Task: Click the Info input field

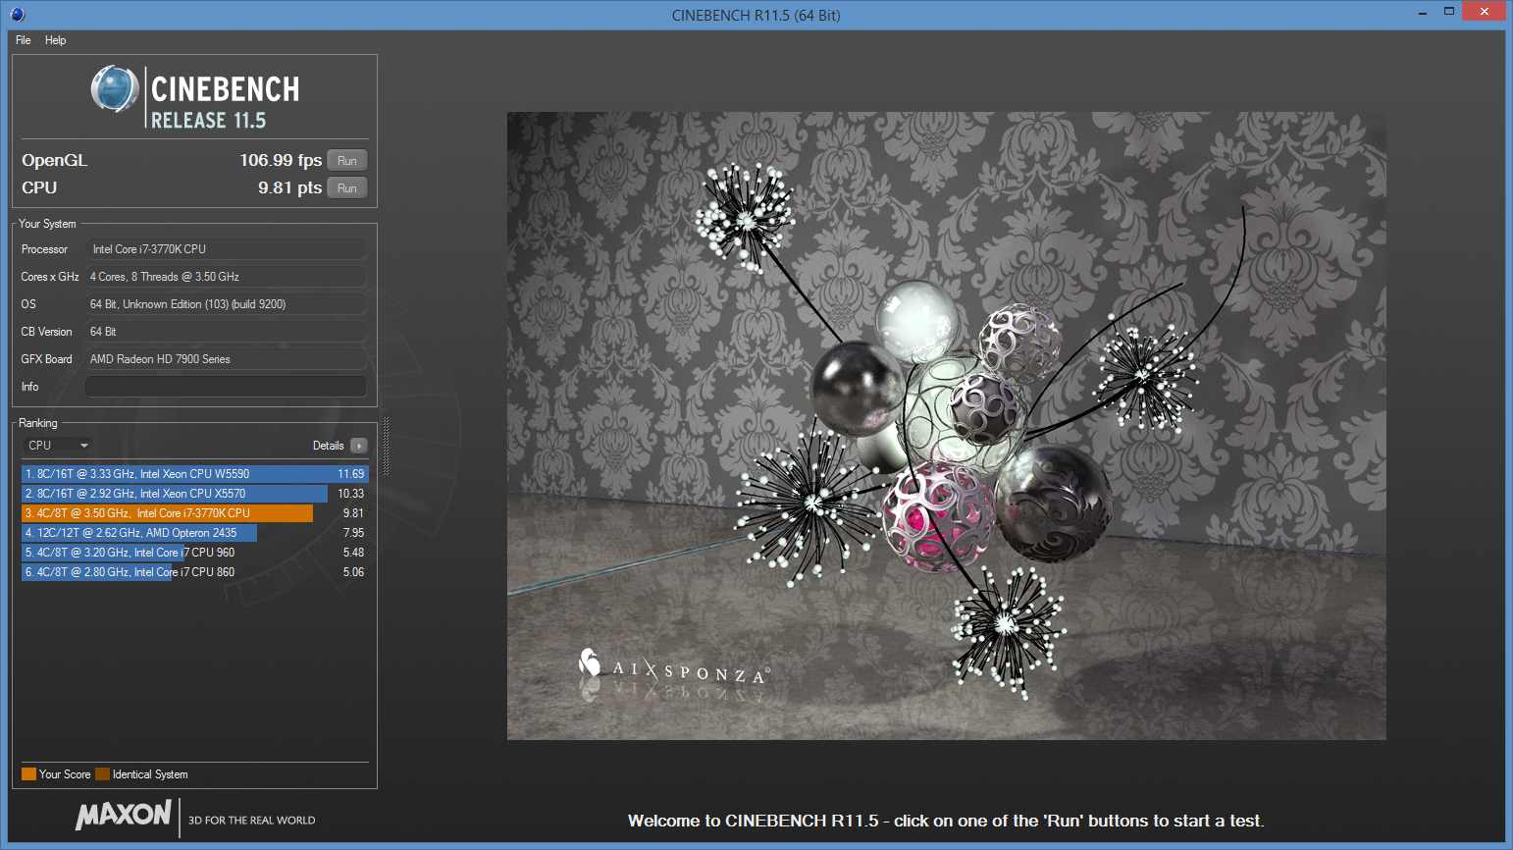Action: pyautogui.click(x=226, y=387)
